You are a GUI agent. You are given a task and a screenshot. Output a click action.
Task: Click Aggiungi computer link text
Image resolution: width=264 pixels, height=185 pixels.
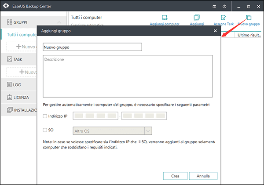pos(165,24)
